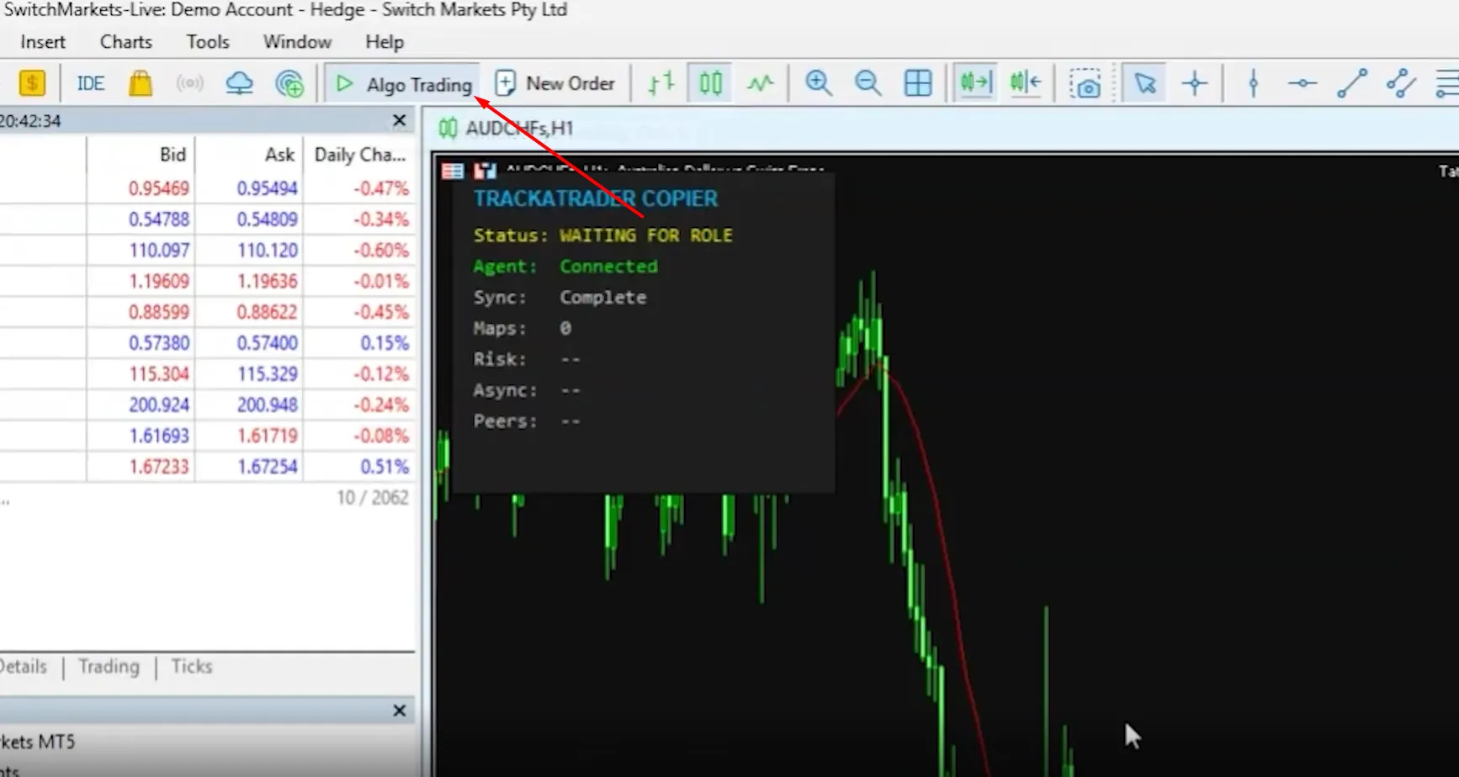Select row with bid 0.88599

coord(208,312)
